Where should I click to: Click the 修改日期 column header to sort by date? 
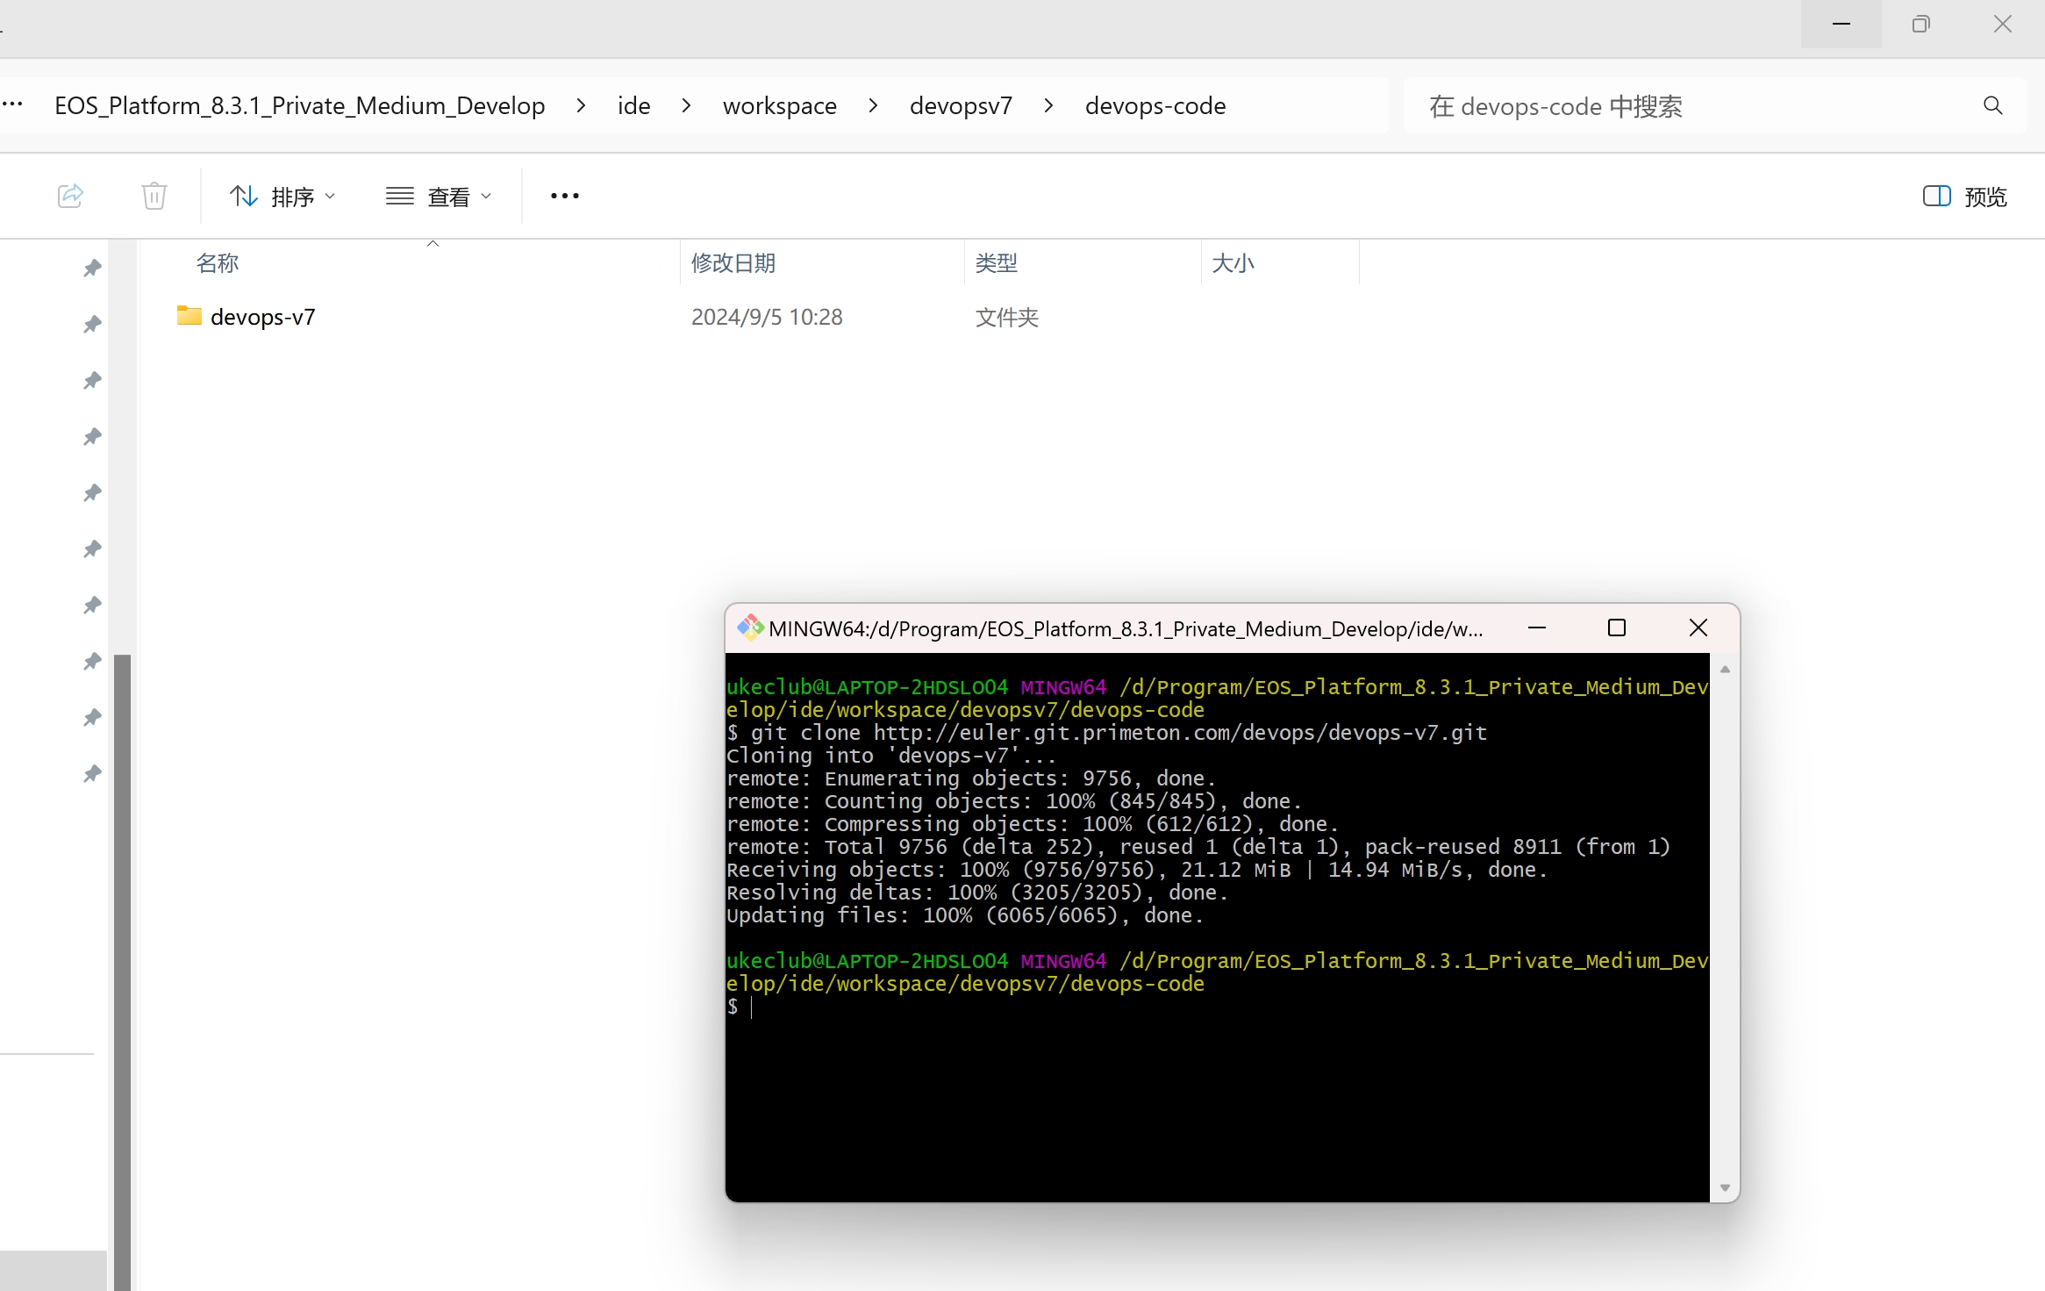733,262
